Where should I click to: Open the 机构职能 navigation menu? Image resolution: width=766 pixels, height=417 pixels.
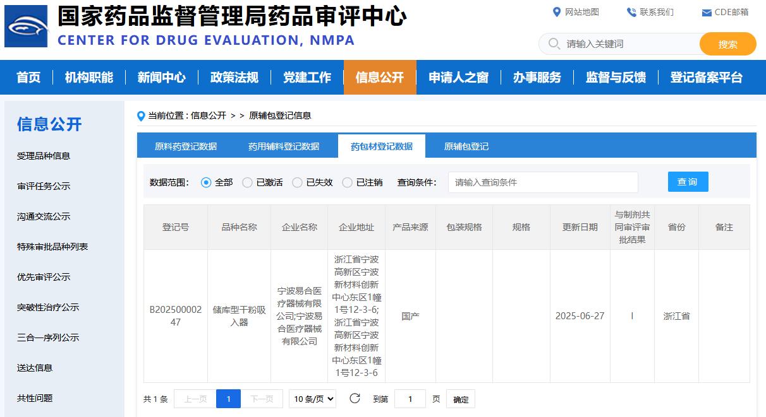coord(89,77)
